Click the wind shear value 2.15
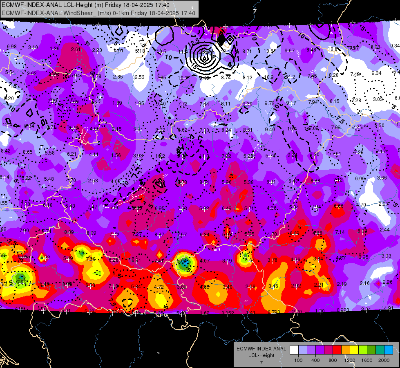Screen dimensions: 400x368 (116, 129)
